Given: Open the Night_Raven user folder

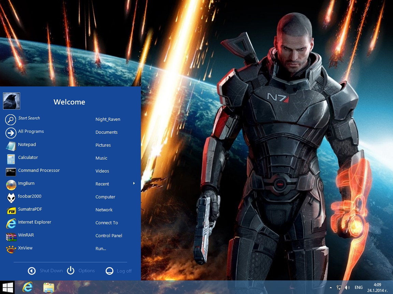Looking at the screenshot, I should (108, 119).
